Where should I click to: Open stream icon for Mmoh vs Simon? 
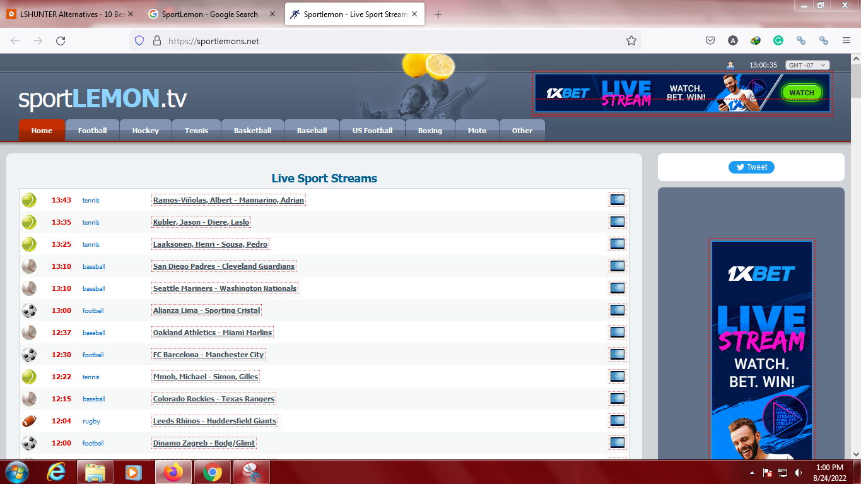coord(618,377)
